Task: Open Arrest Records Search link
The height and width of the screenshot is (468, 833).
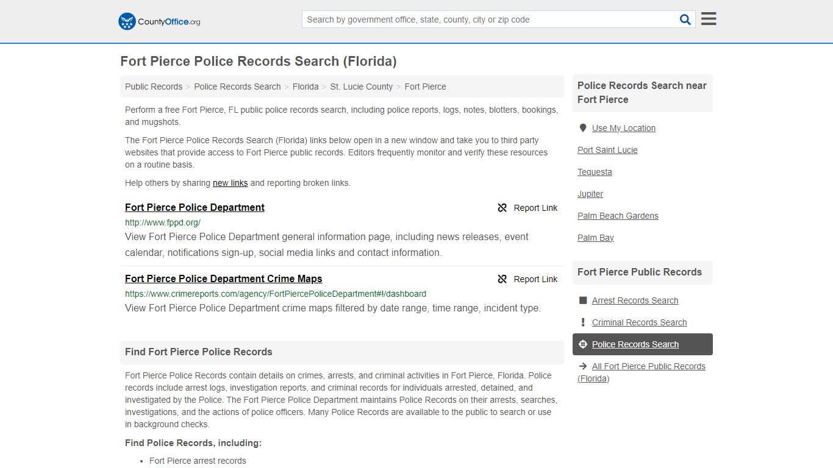Action: click(635, 300)
